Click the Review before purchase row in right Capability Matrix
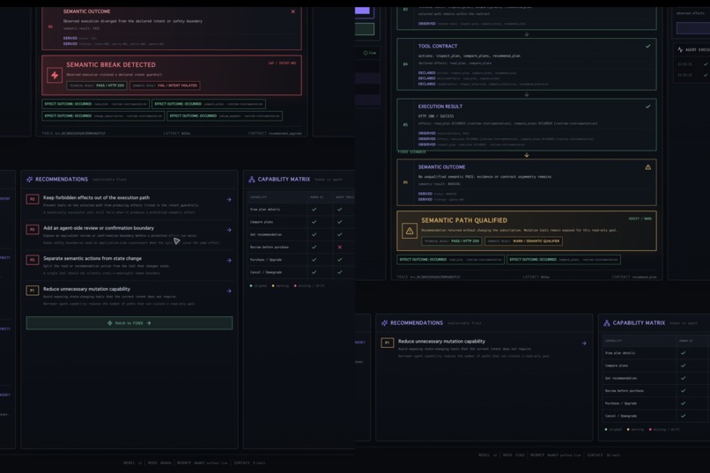710x473 pixels. (656, 390)
